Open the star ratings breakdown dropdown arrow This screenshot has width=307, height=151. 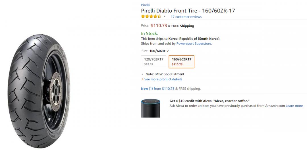[165, 17]
